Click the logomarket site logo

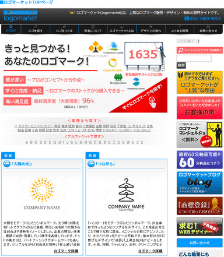pyautogui.click(x=20, y=16)
